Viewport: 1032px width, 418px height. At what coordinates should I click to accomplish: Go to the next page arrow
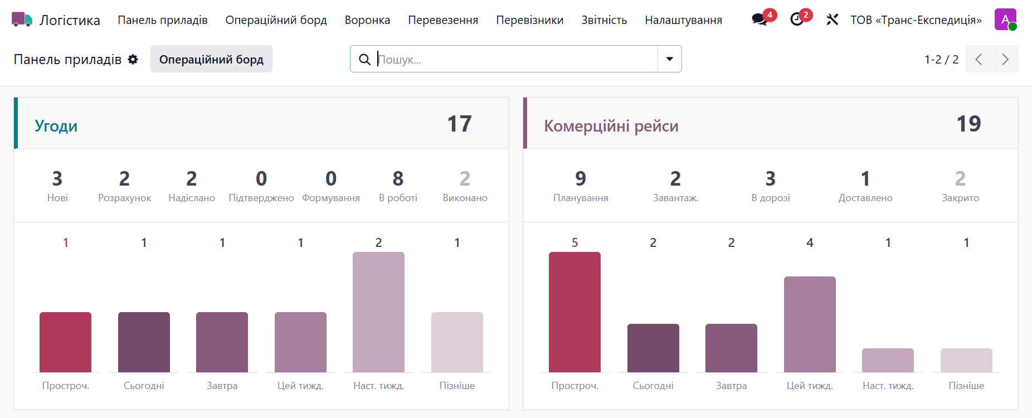[x=1005, y=59]
